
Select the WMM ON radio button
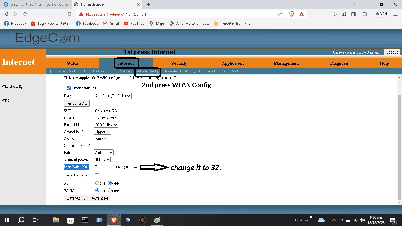[x=97, y=190]
